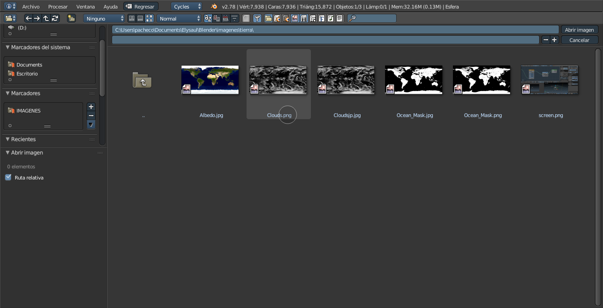The image size is (603, 308).
Task: Open the Ninguno recursion dropdown
Action: point(104,18)
